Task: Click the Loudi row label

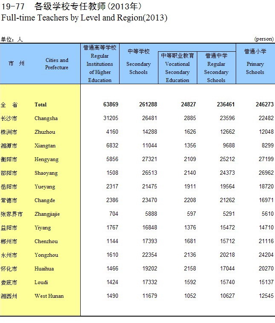Action: click(41, 282)
